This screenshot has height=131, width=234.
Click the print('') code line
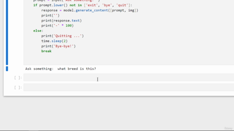coord(50,15)
